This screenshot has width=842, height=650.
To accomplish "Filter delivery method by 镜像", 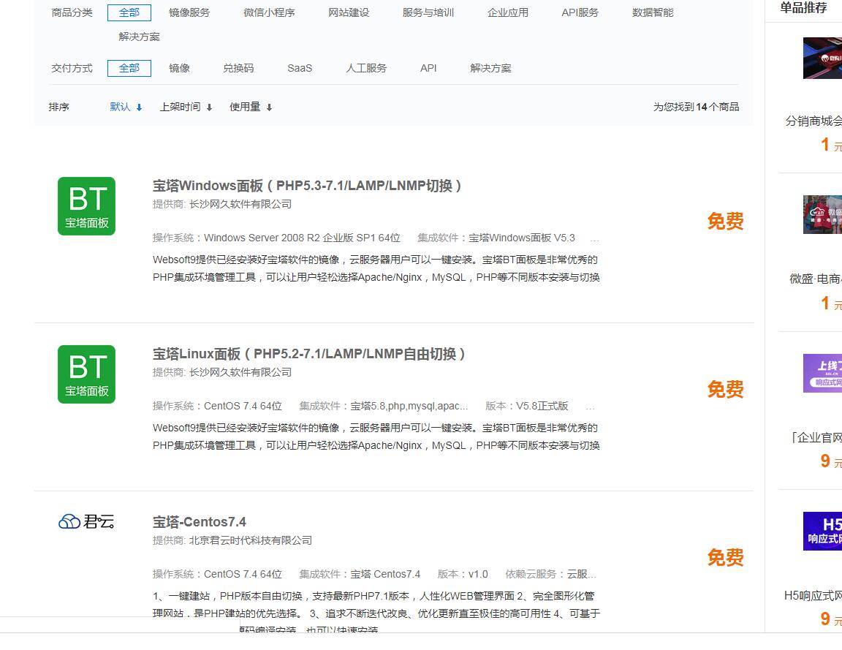I will click(x=179, y=68).
